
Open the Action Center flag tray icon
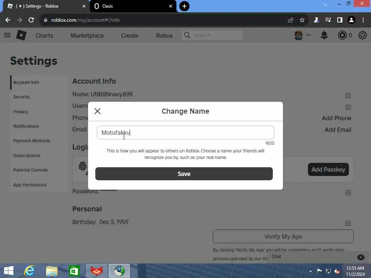coord(319,271)
